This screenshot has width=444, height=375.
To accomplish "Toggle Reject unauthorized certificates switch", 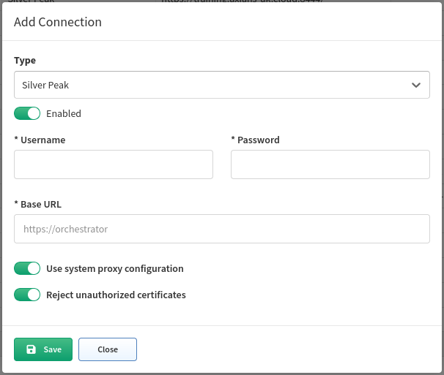I will pyautogui.click(x=27, y=295).
